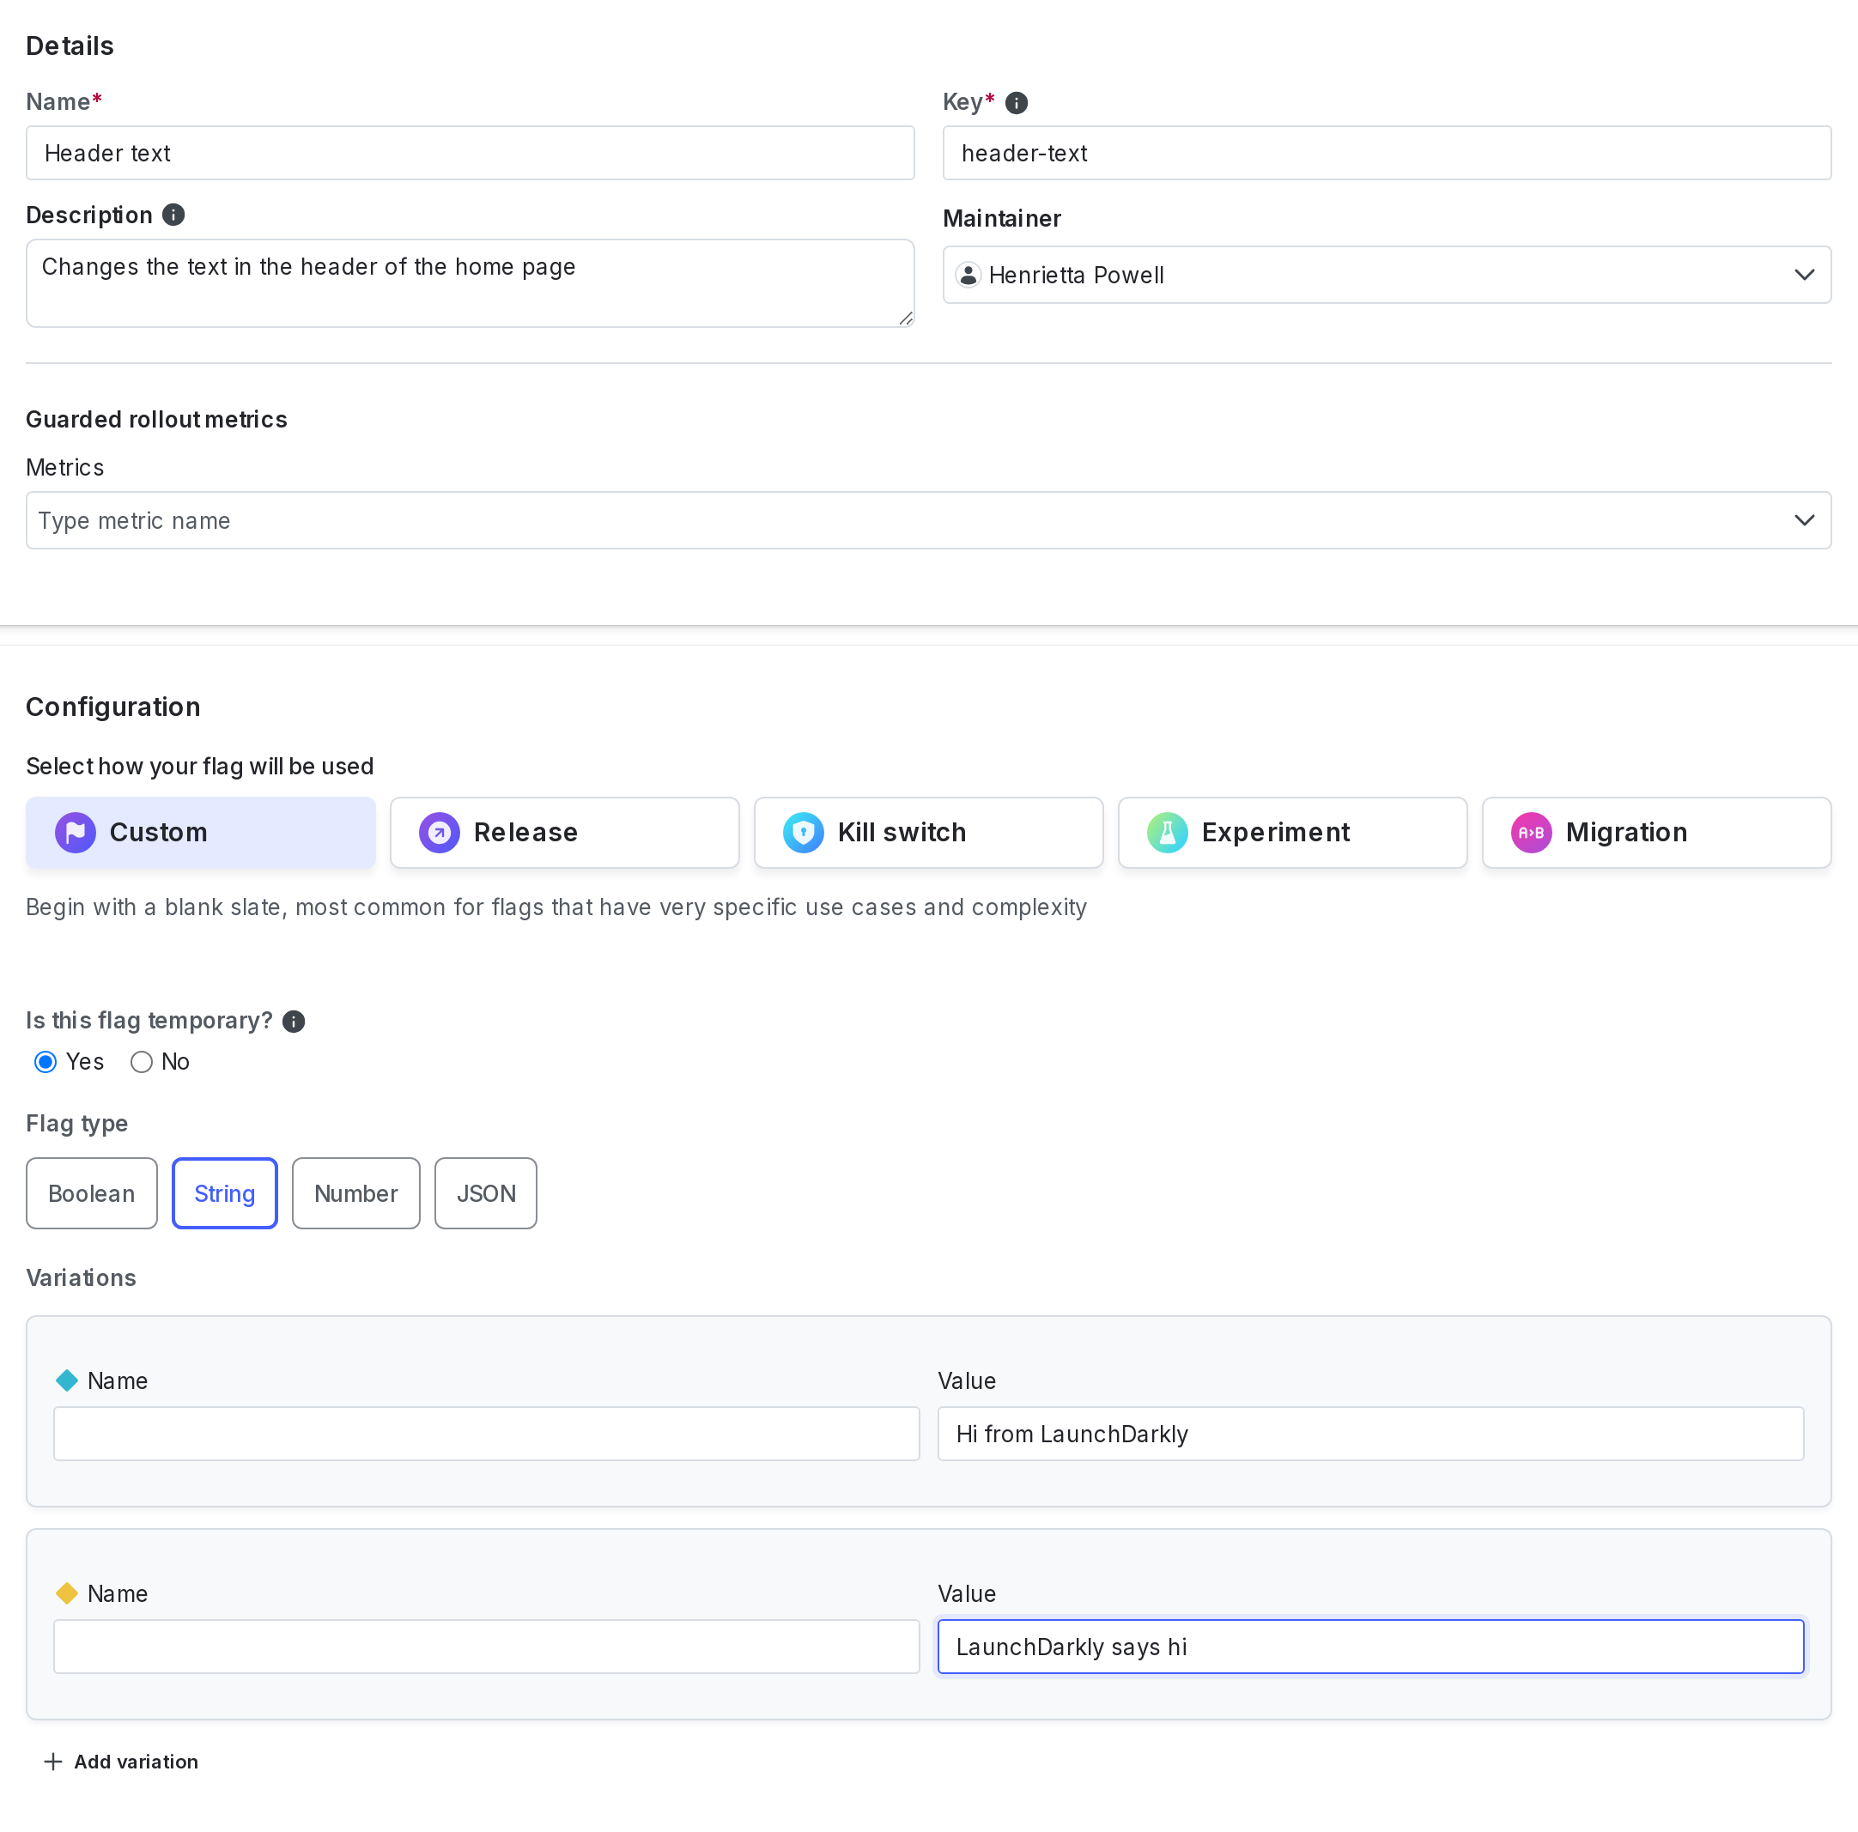1858x1832 pixels.
Task: Click the info icon next to Description
Action: (173, 215)
